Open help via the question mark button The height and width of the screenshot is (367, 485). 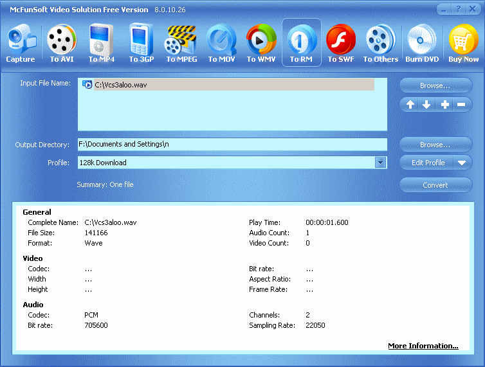tap(458, 9)
